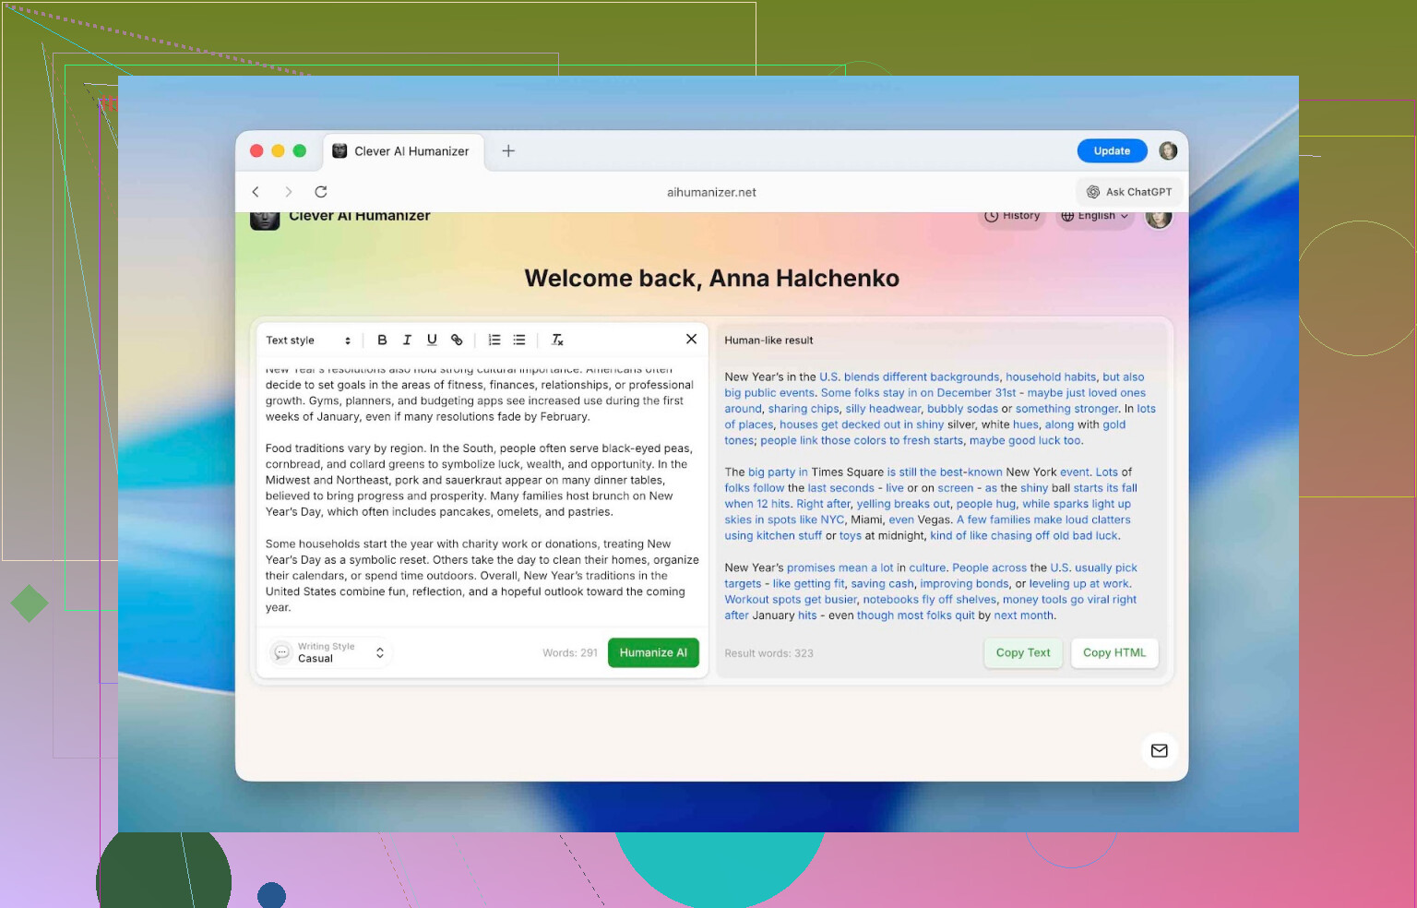Open the Text style dropdown
Viewport: 1417px width, 908px height.
coord(308,340)
